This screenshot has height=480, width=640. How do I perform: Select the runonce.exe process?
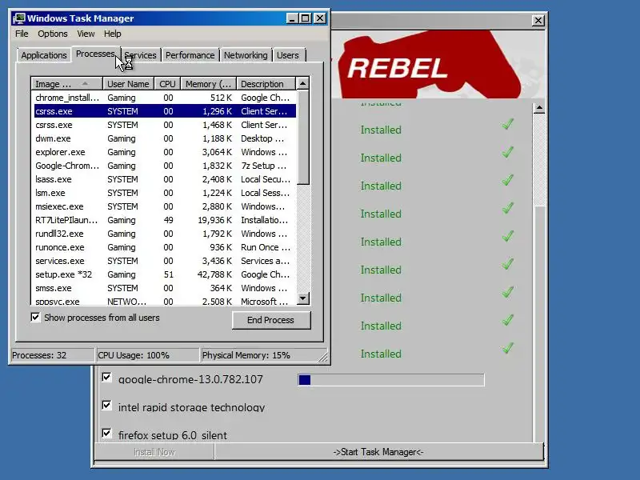(x=163, y=247)
